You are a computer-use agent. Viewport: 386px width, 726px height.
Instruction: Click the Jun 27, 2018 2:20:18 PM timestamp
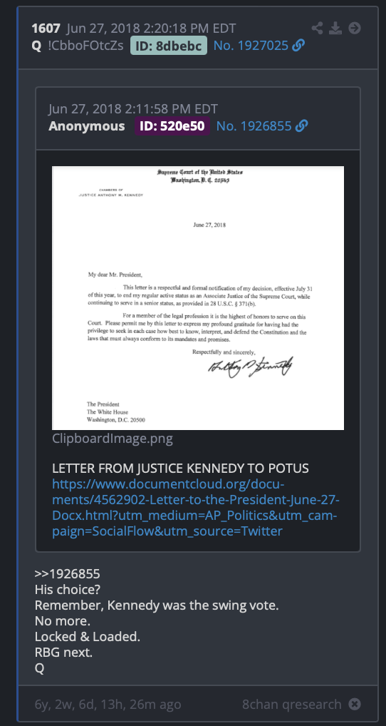coord(151,29)
